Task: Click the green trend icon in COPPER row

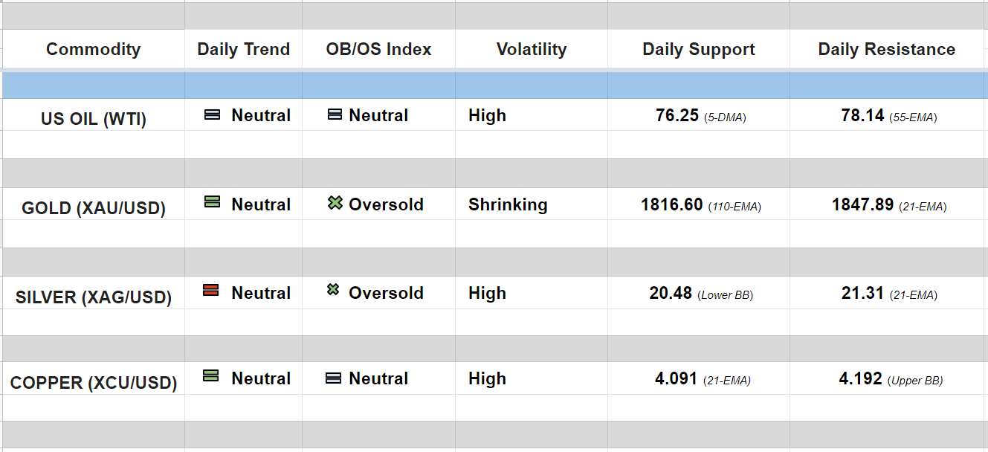Action: pyautogui.click(x=211, y=376)
